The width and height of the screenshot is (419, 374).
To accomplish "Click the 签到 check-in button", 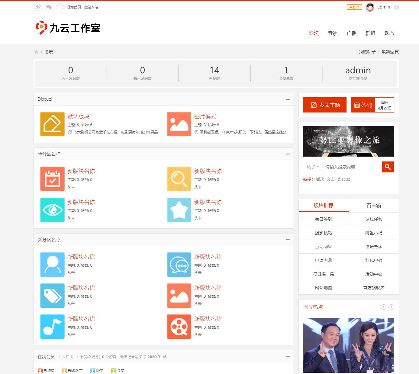I will click(x=363, y=105).
